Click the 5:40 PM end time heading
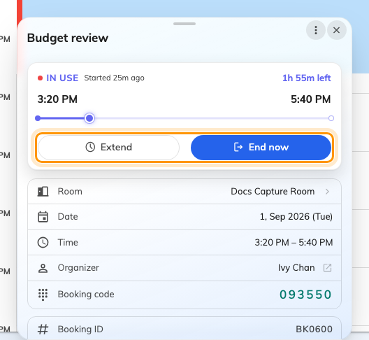Image resolution: width=369 pixels, height=340 pixels. click(310, 99)
